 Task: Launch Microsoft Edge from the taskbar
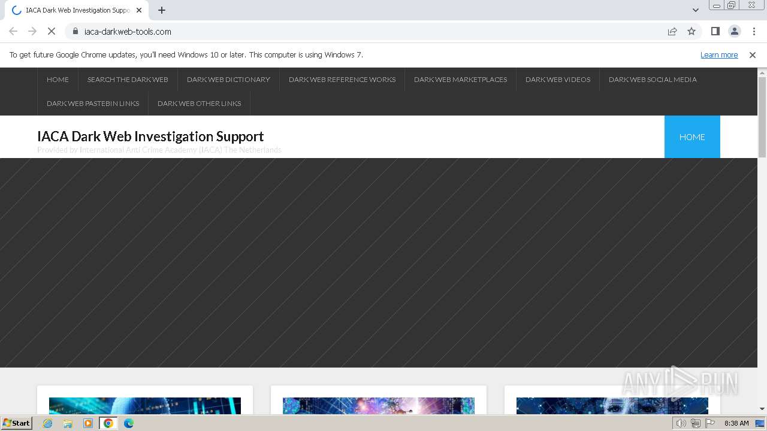(x=129, y=423)
